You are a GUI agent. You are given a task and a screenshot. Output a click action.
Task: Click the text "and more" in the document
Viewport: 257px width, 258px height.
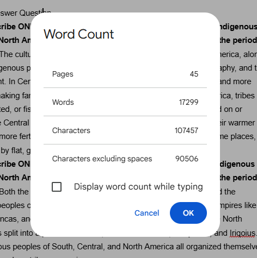click(x=235, y=81)
